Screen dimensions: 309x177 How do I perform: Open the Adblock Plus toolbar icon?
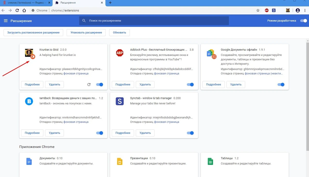click(x=267, y=10)
